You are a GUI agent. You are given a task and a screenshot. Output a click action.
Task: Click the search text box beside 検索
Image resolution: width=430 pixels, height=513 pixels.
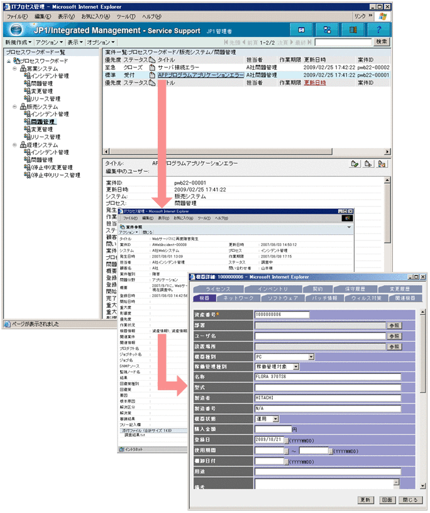pos(343,42)
